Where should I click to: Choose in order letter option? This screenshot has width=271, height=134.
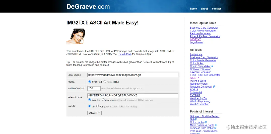(x=90, y=100)
